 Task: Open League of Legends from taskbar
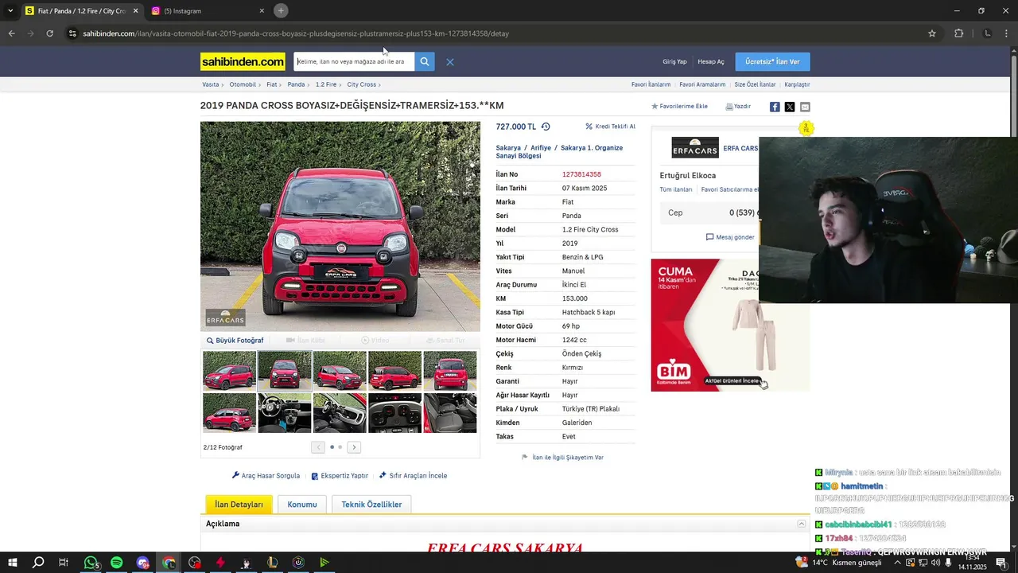pos(272,563)
